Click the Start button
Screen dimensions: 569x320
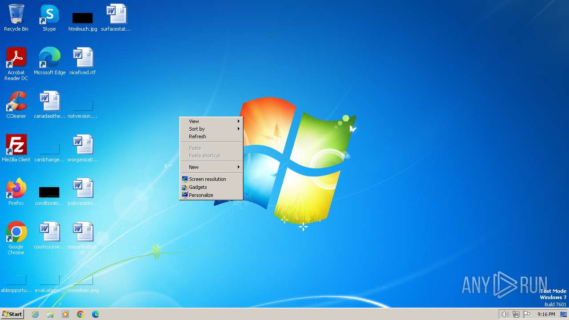(x=12, y=314)
